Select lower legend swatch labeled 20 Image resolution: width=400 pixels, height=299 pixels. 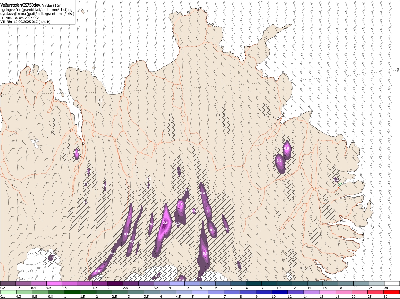click(x=359, y=292)
